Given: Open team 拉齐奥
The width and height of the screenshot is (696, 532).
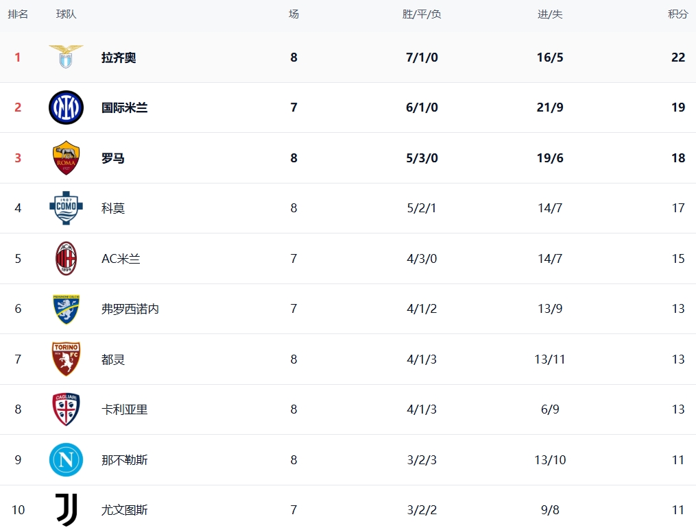Looking at the screenshot, I should (119, 58).
